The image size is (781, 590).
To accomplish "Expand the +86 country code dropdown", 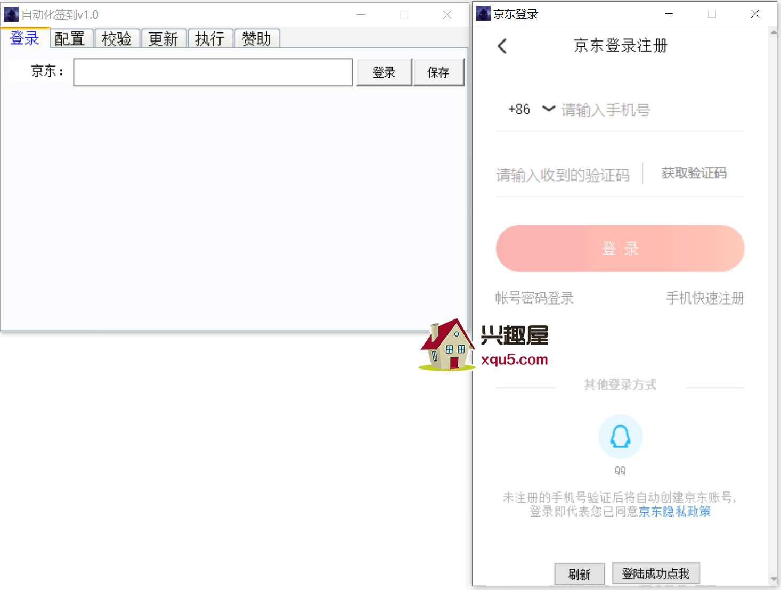I will point(549,109).
